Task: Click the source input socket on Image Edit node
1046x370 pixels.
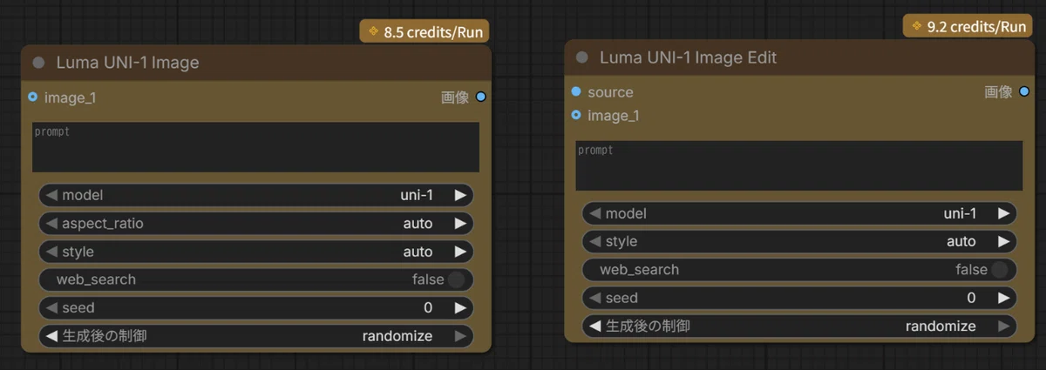Action: 576,91
